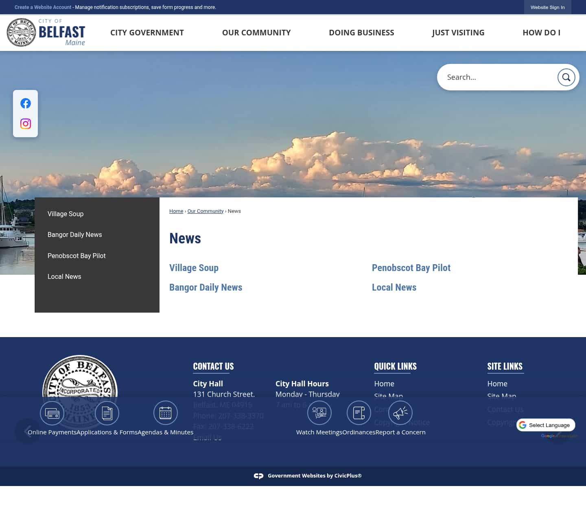Open the City Government menu
Image resolution: width=586 pixels, height=530 pixels.
(147, 33)
